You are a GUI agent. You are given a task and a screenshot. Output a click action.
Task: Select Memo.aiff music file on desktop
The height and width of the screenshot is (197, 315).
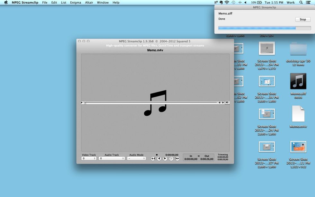(298, 81)
